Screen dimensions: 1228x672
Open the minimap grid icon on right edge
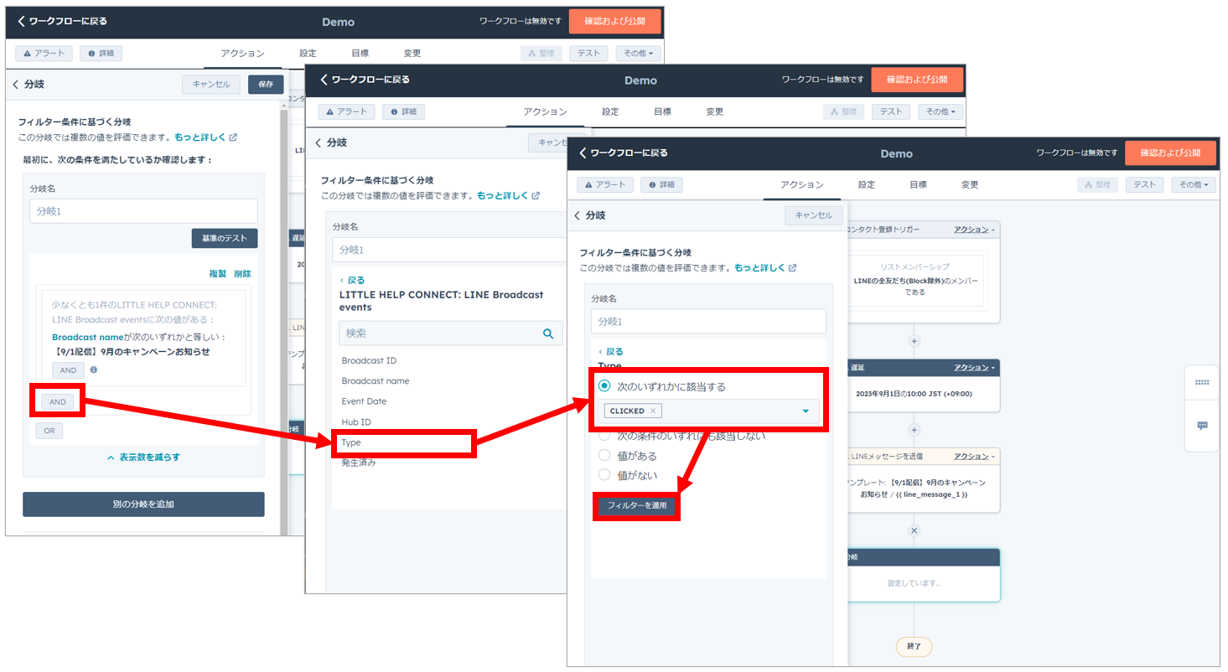point(1202,382)
